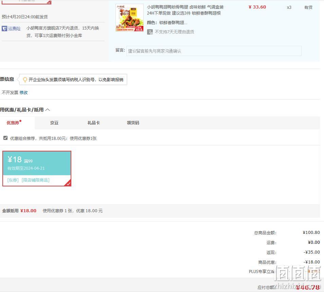Click the 有货 stock status

coord(308,7)
